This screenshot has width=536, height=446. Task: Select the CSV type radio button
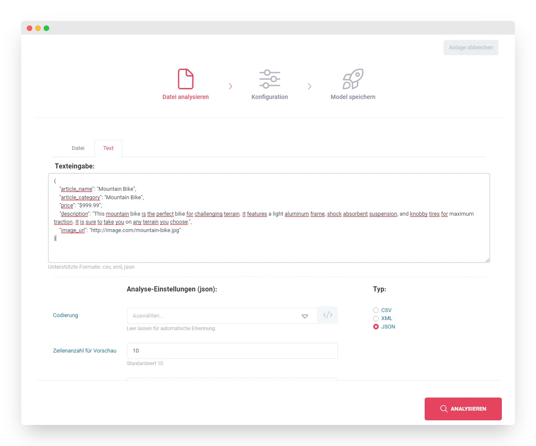(376, 310)
